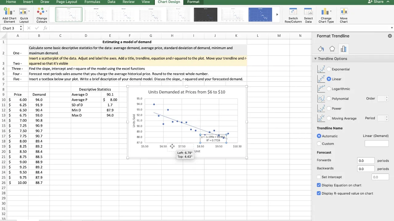Select the blue background chart style thumbnail

260,14
